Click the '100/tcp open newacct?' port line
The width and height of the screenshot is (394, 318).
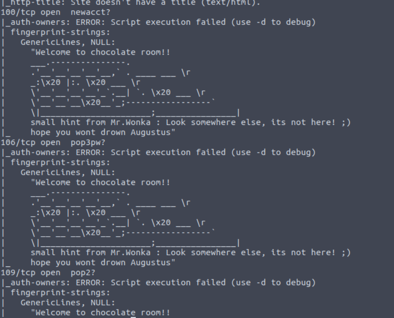56,12
